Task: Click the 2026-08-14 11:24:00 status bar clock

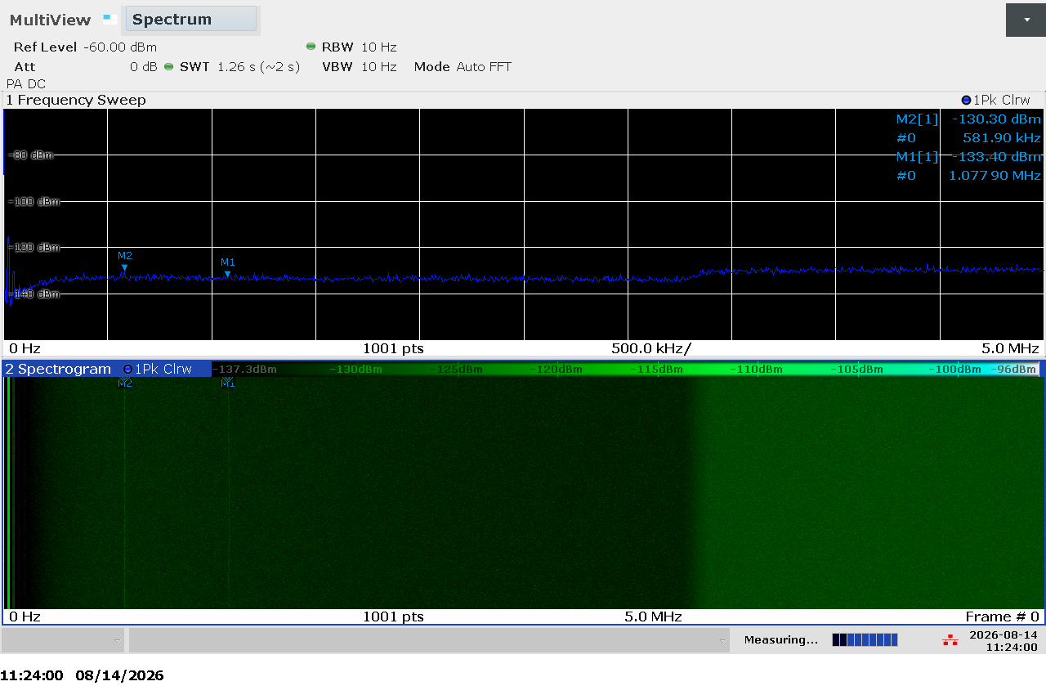Action: point(1003,640)
